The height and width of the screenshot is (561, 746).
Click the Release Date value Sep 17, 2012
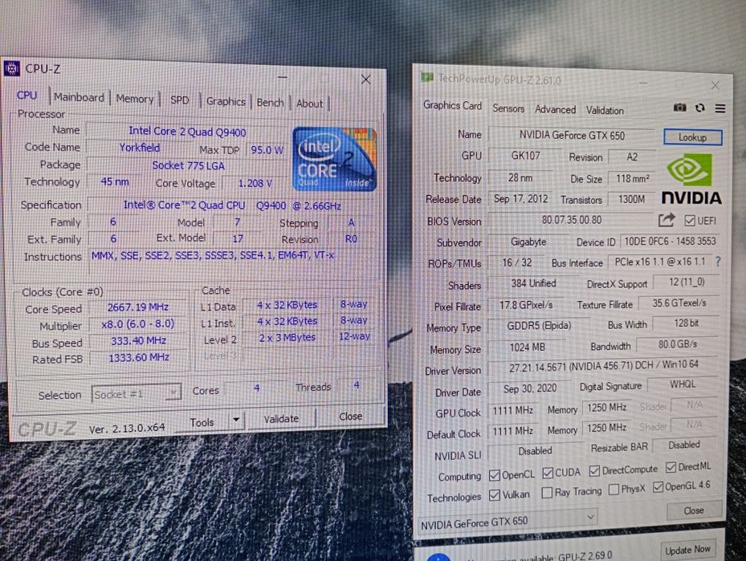[521, 199]
